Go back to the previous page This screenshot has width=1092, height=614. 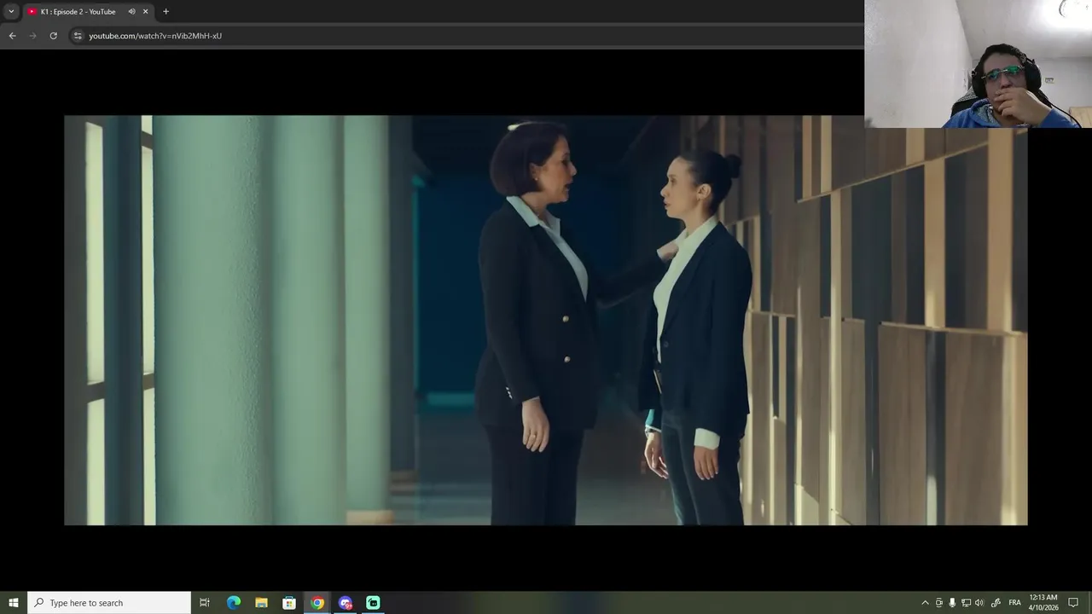[12, 36]
